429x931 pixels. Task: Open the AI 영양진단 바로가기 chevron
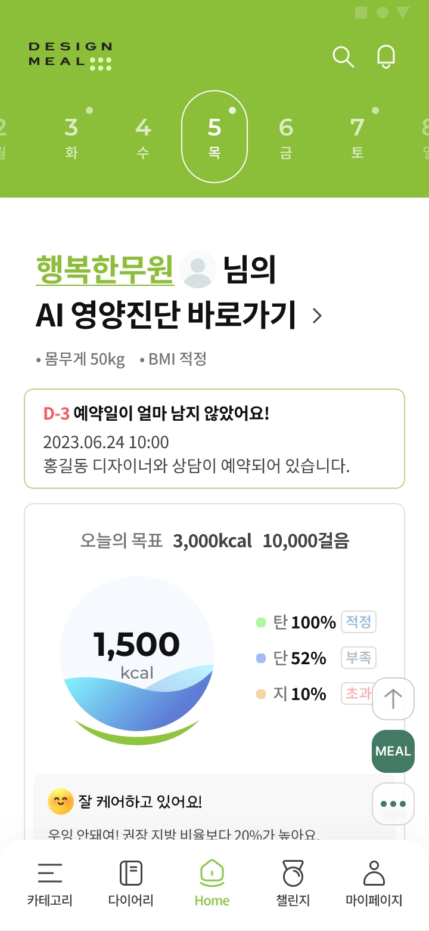pyautogui.click(x=317, y=316)
